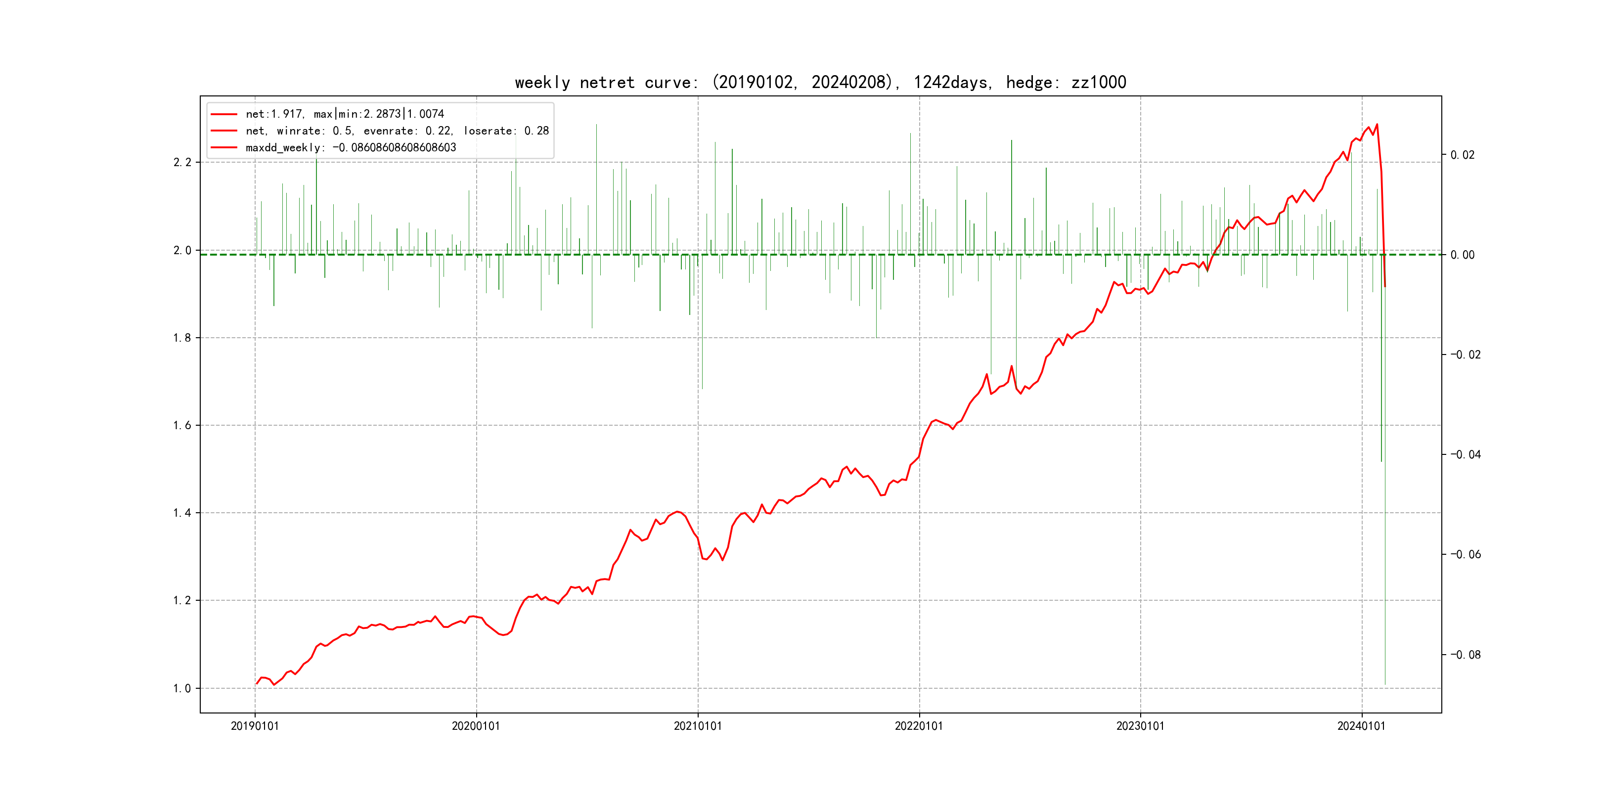
Task: Click the 20190101 x-axis label
Action: click(255, 726)
